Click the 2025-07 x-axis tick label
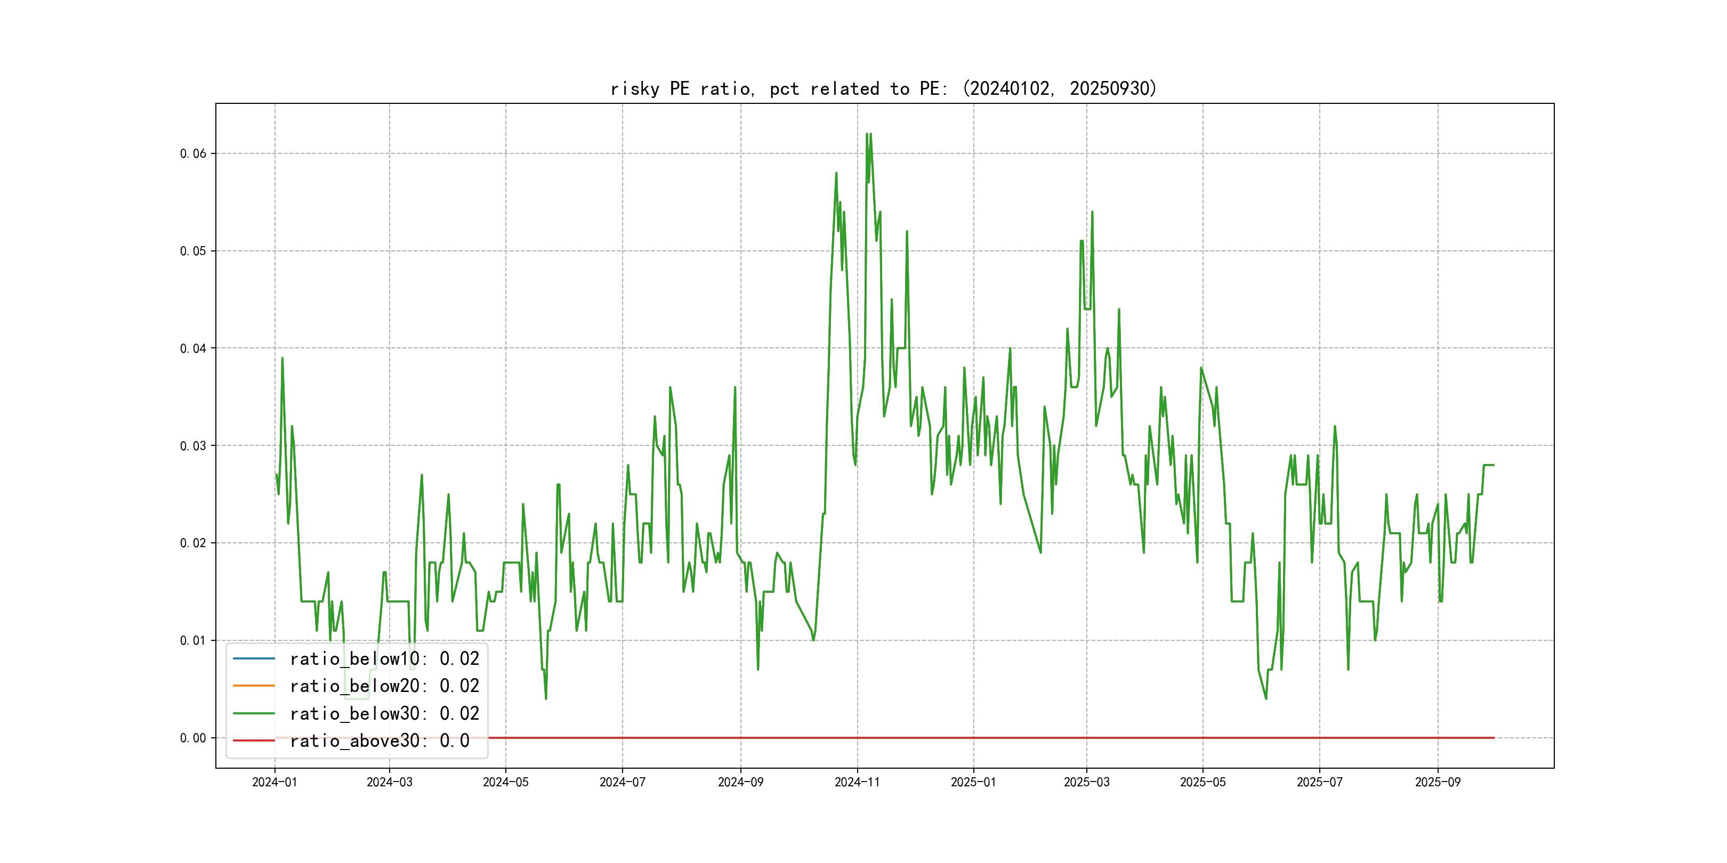Image resolution: width=1727 pixels, height=863 pixels. tap(1319, 782)
